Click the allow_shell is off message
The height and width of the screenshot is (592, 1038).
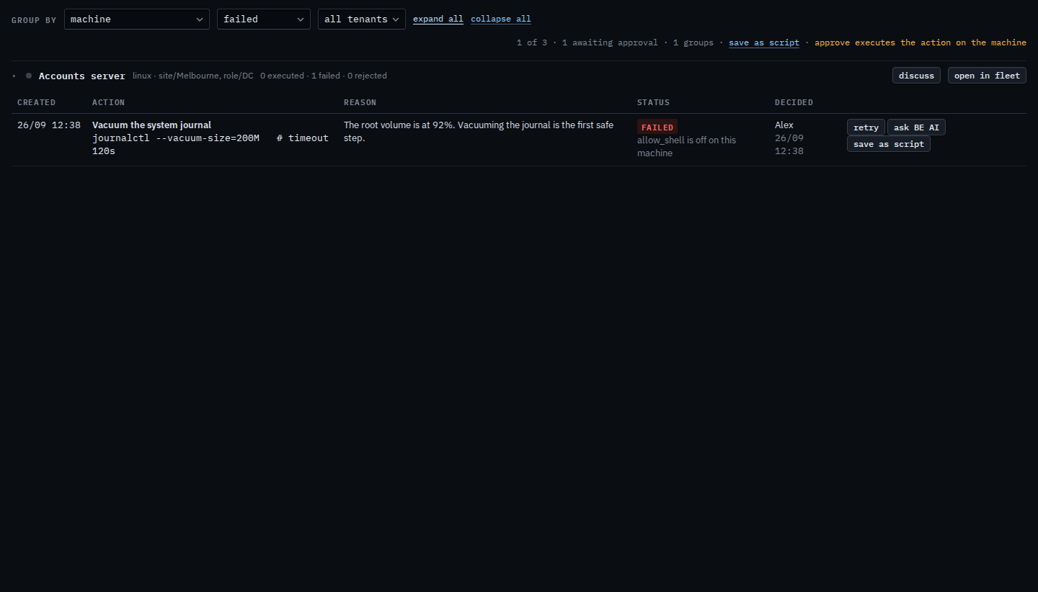tap(687, 146)
